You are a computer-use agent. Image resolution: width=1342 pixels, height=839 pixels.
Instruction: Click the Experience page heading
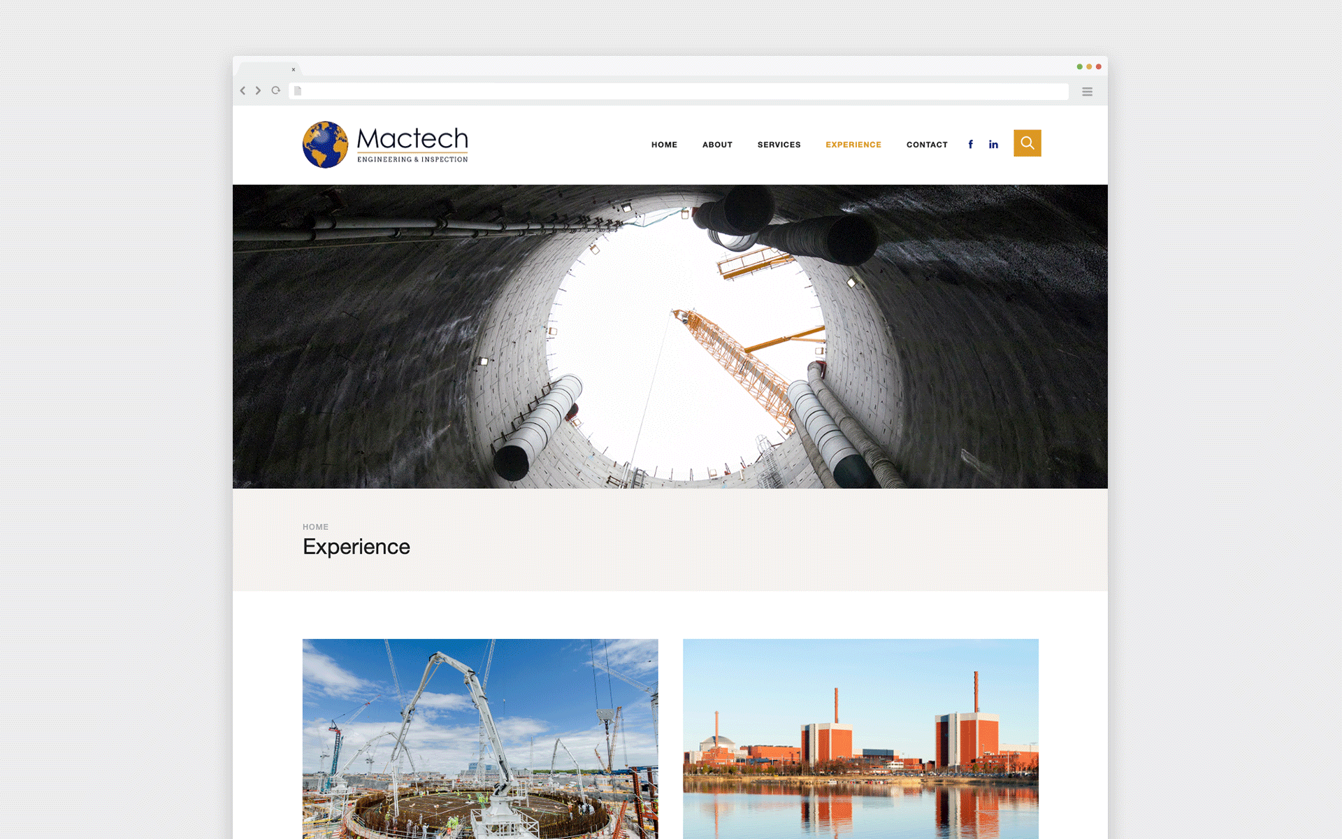pos(356,547)
